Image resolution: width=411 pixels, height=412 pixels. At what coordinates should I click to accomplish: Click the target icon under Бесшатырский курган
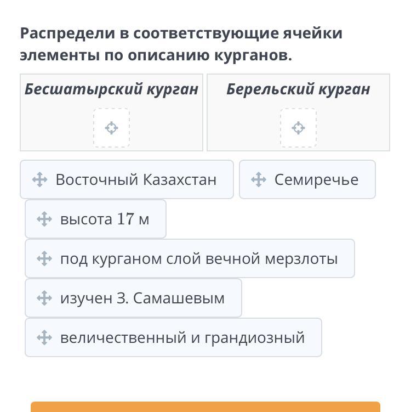point(111,128)
